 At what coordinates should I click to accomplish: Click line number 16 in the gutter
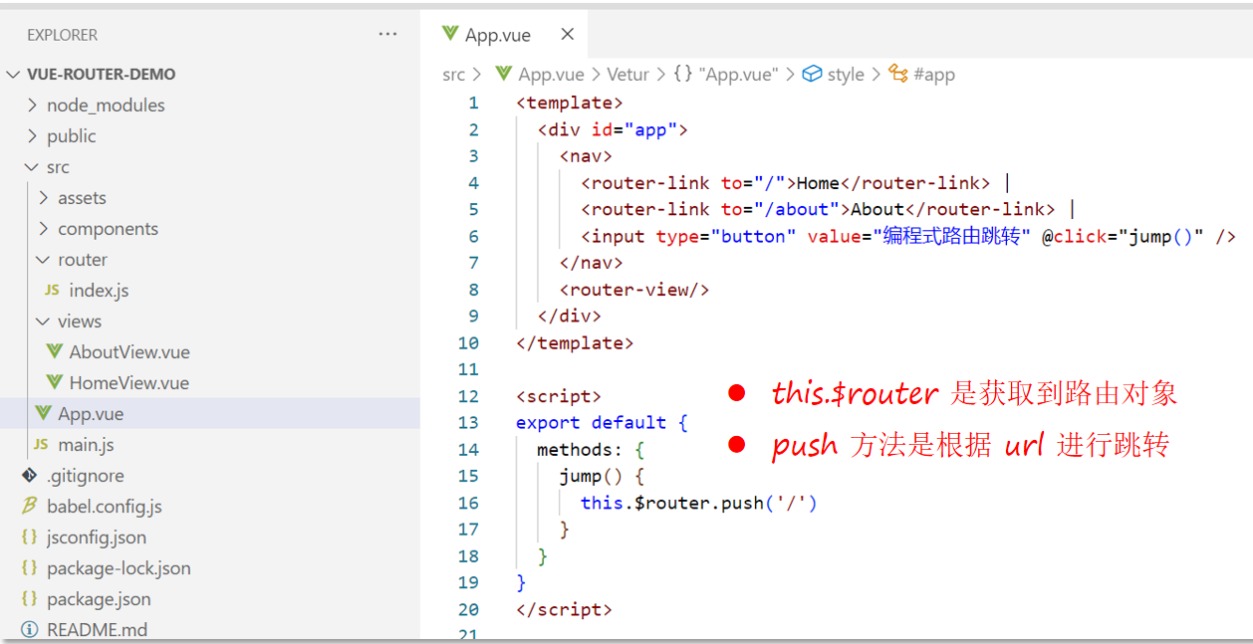click(x=468, y=503)
